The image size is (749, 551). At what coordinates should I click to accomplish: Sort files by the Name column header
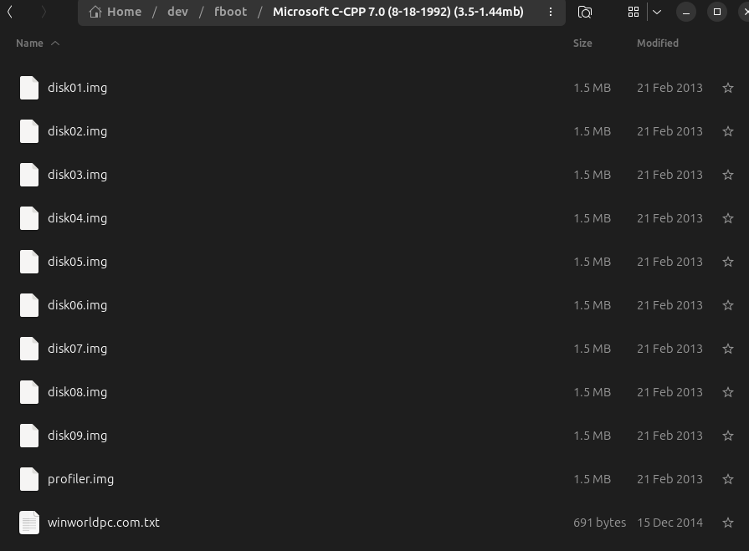(29, 43)
